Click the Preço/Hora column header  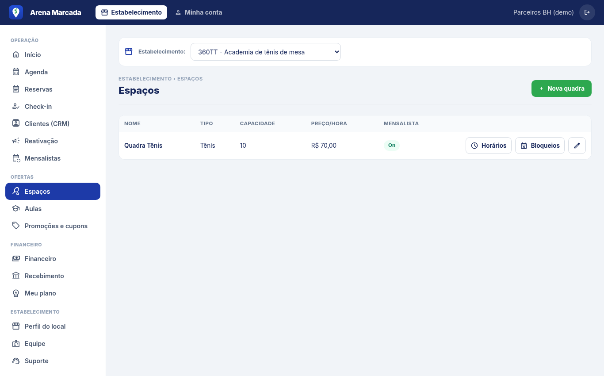tap(329, 123)
